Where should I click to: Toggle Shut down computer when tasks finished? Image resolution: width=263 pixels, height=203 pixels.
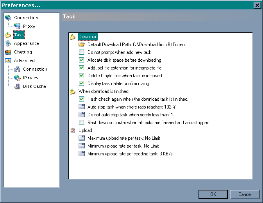pos(81,123)
